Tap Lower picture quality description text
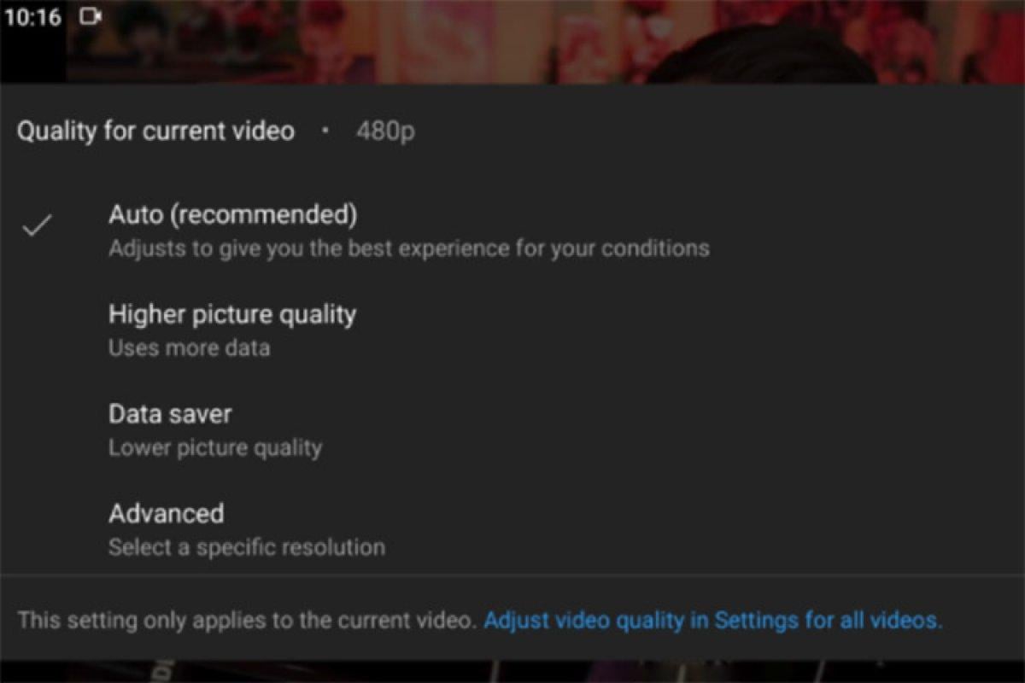The width and height of the screenshot is (1025, 683). point(214,447)
